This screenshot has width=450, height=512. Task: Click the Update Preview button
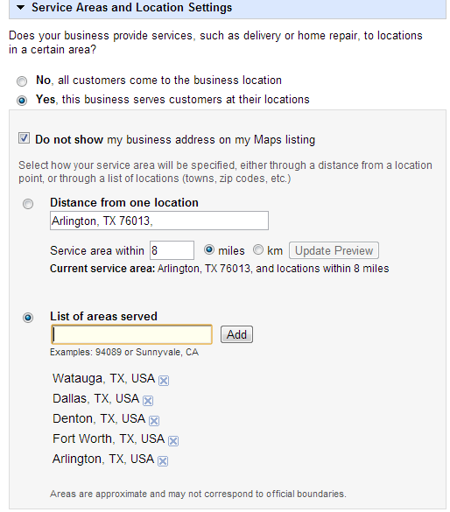[334, 250]
